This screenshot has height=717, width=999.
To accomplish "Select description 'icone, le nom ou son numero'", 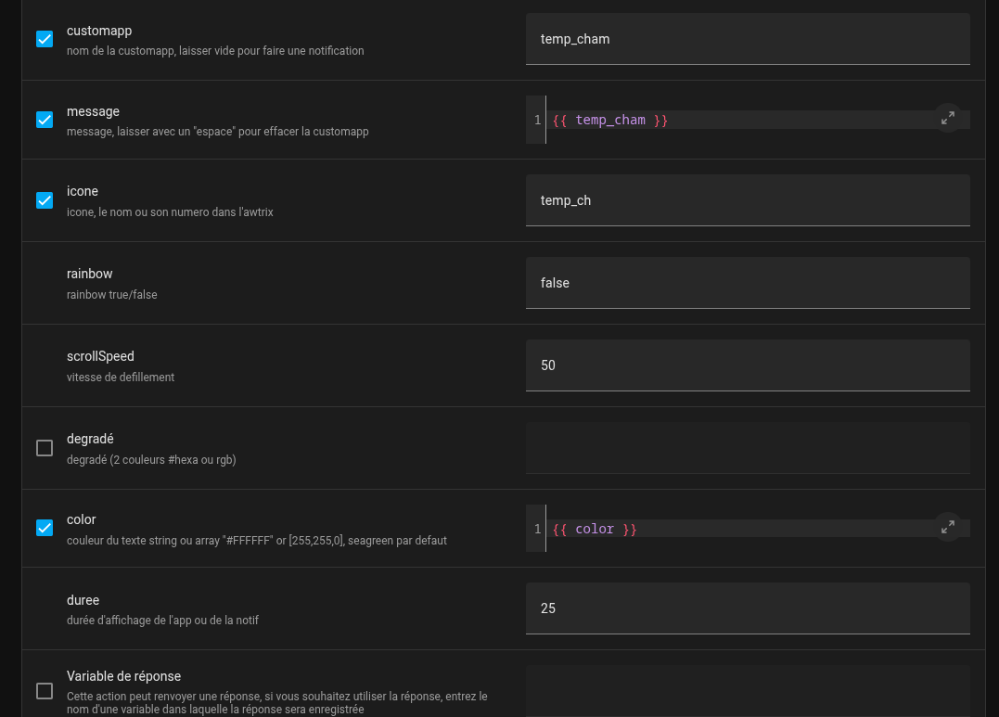I will (x=170, y=212).
